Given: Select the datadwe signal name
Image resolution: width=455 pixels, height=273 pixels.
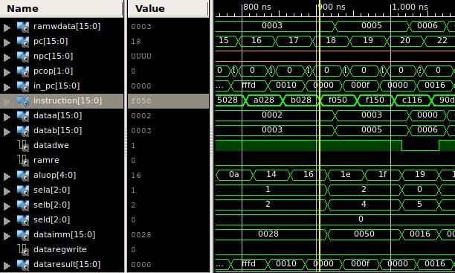Looking at the screenshot, I should pos(51,145).
